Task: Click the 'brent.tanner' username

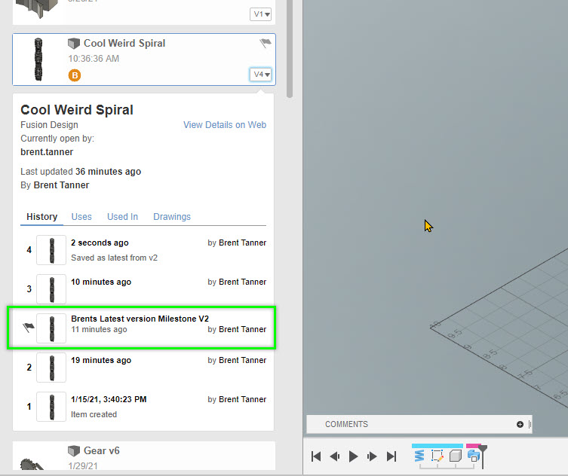Action: (47, 152)
